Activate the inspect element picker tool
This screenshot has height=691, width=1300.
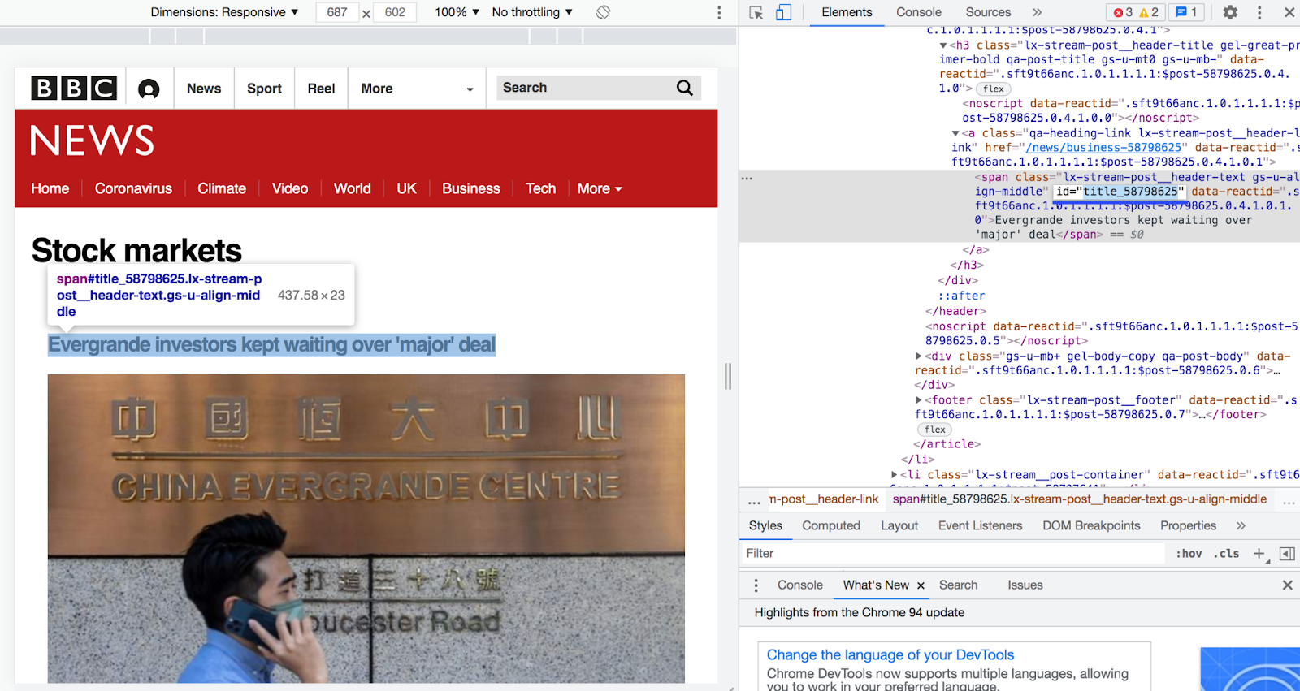pos(756,12)
